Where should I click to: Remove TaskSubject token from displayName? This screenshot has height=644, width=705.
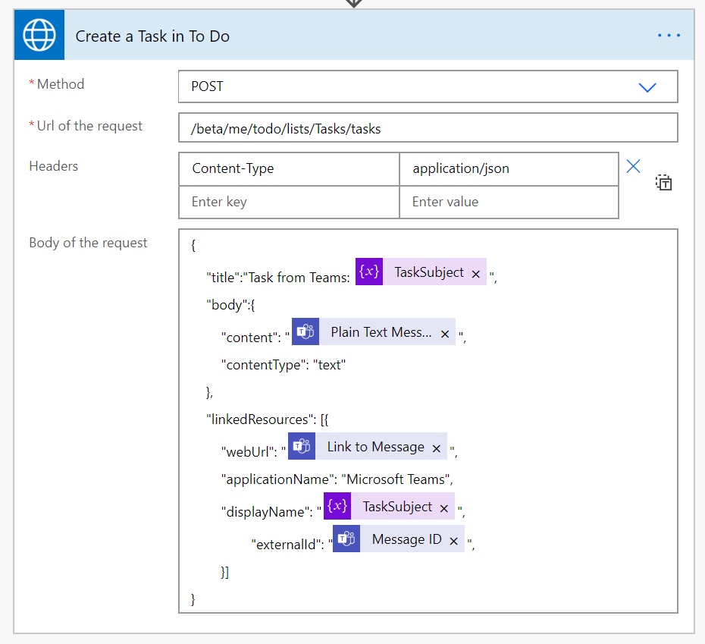point(444,508)
